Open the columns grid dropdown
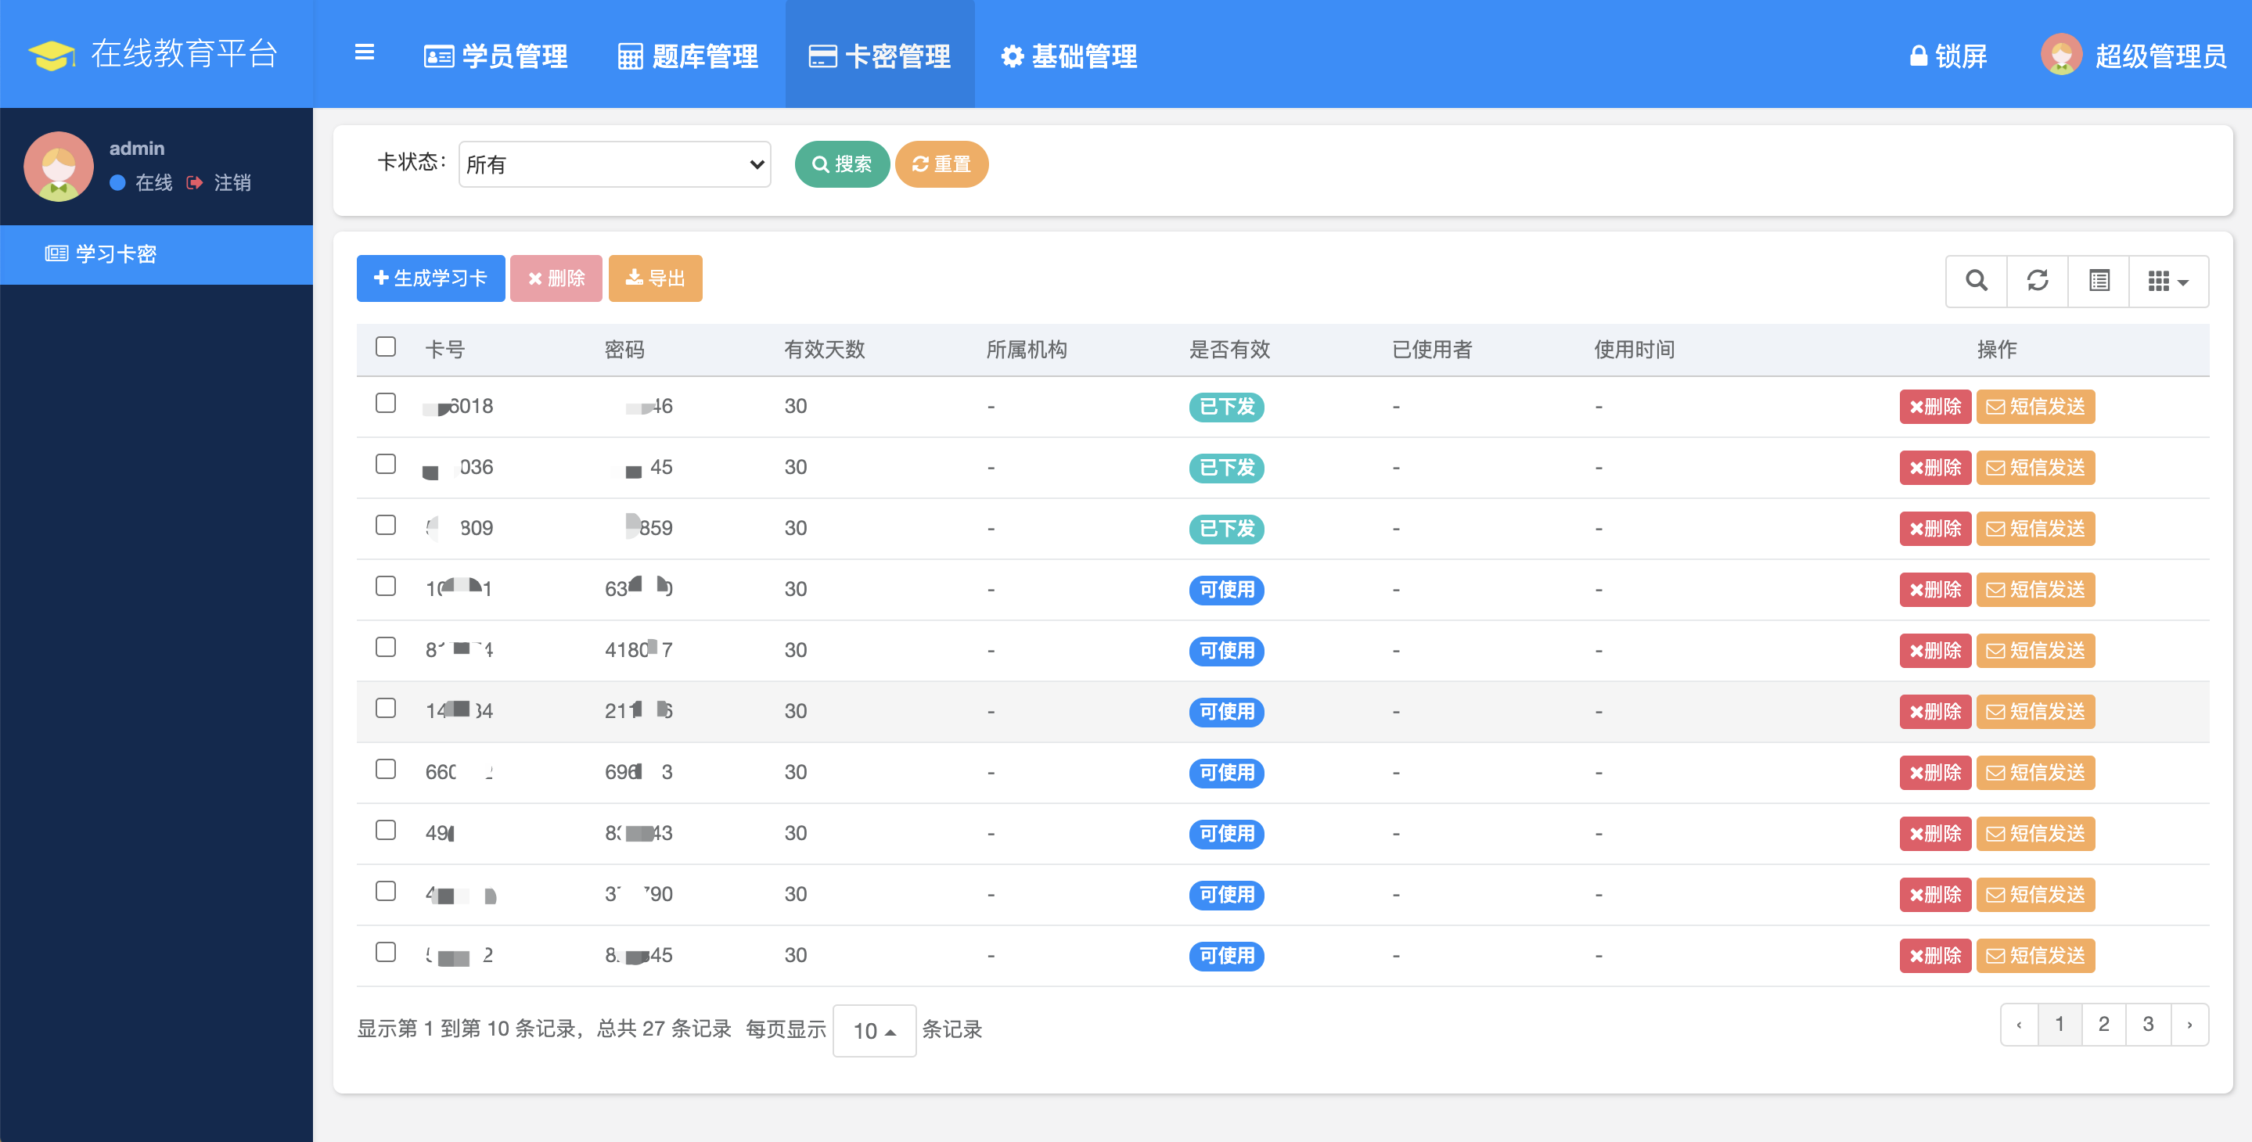The width and height of the screenshot is (2252, 1142). pos(2167,281)
